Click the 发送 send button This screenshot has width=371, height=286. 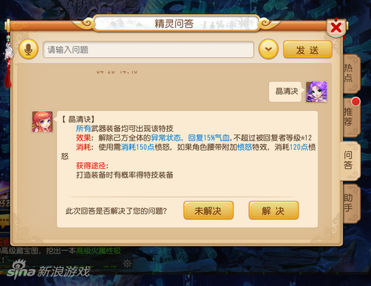tap(308, 50)
